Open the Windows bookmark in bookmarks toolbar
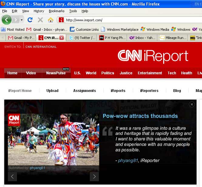202x187 pixels. click(181, 30)
